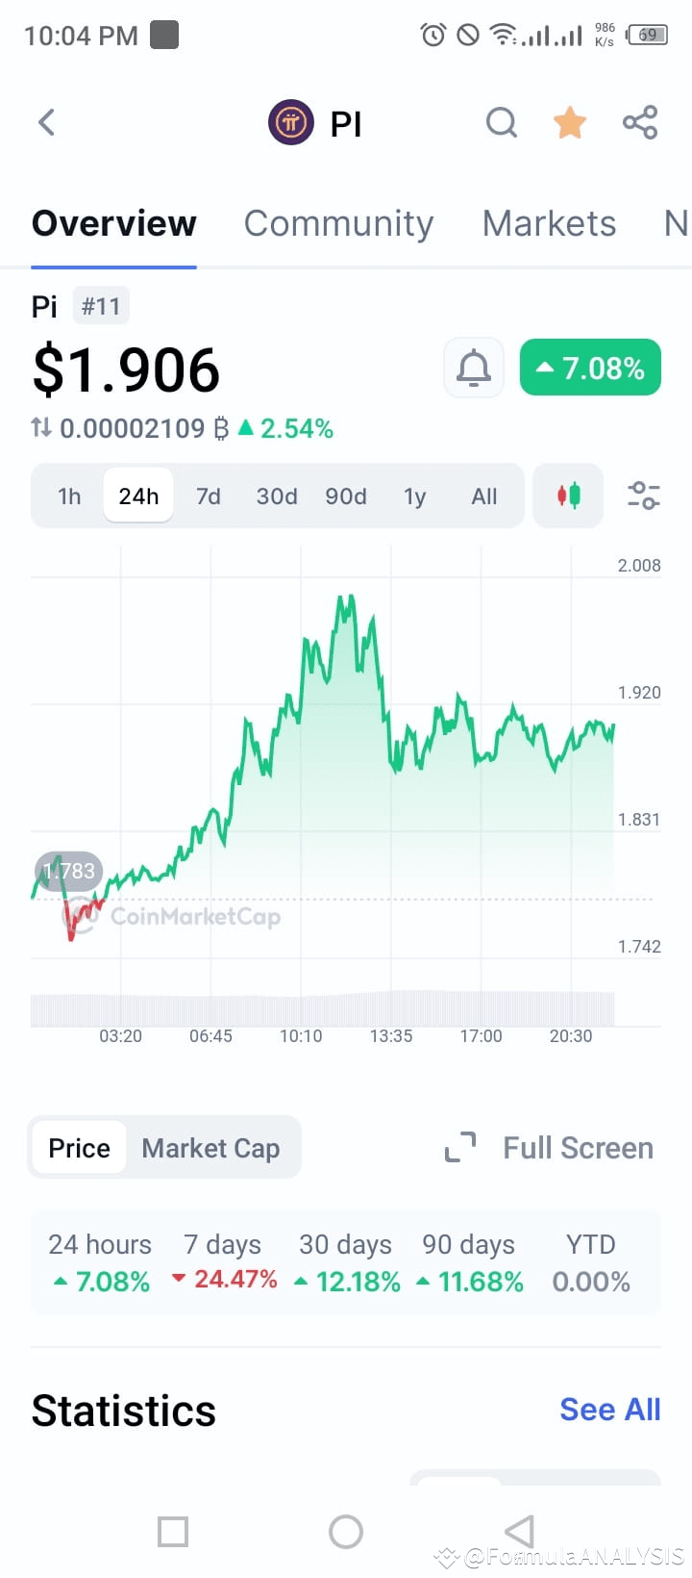692x1578 pixels.
Task: Tap the Pi coin logo
Action: click(x=290, y=122)
